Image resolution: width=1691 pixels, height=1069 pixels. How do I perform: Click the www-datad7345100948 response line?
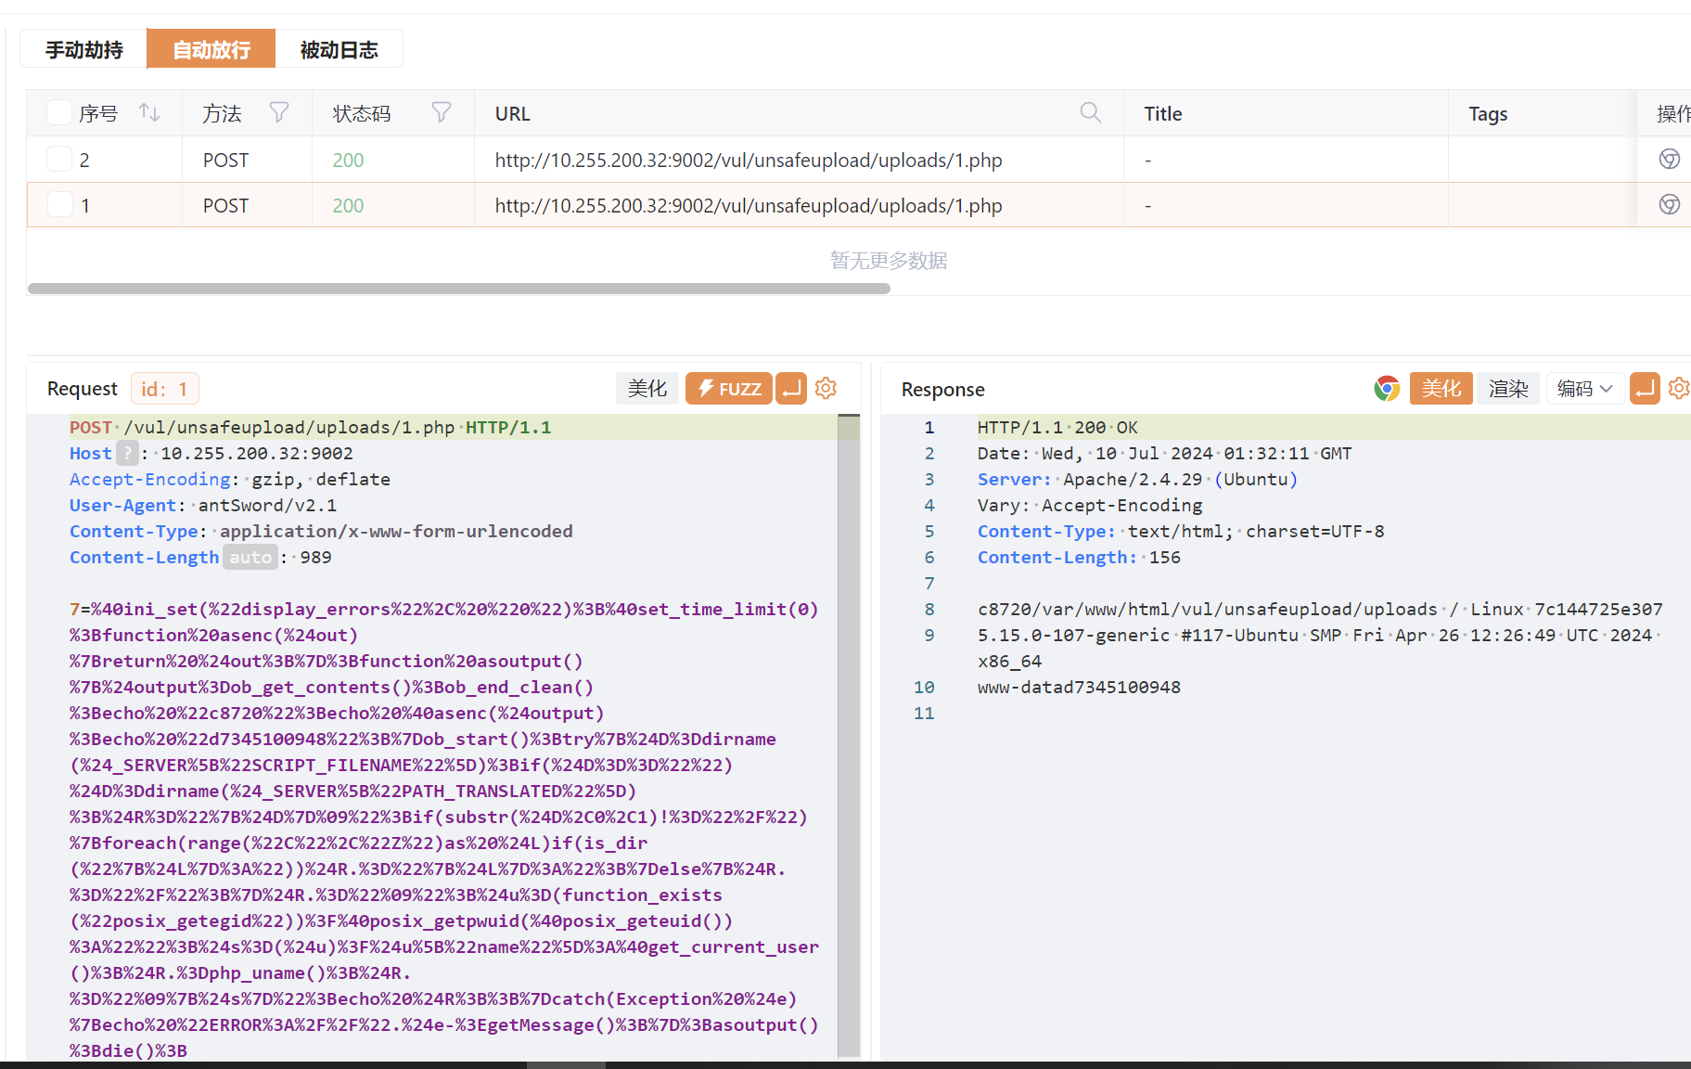[1079, 688]
